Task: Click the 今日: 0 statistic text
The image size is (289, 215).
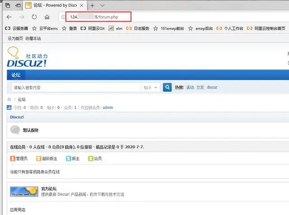Action: tap(20, 107)
